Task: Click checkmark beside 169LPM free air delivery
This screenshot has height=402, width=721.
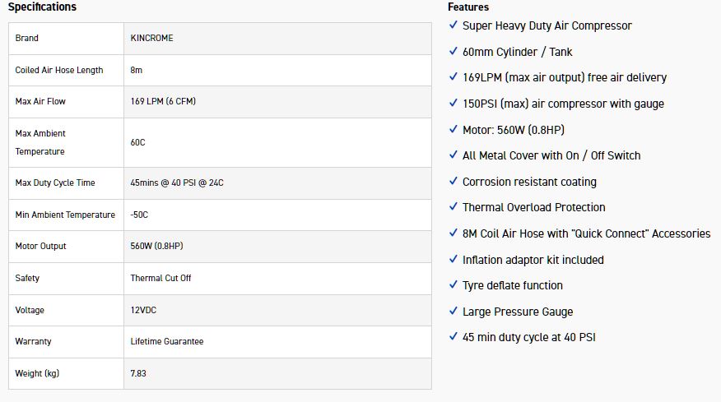Action: coord(454,77)
